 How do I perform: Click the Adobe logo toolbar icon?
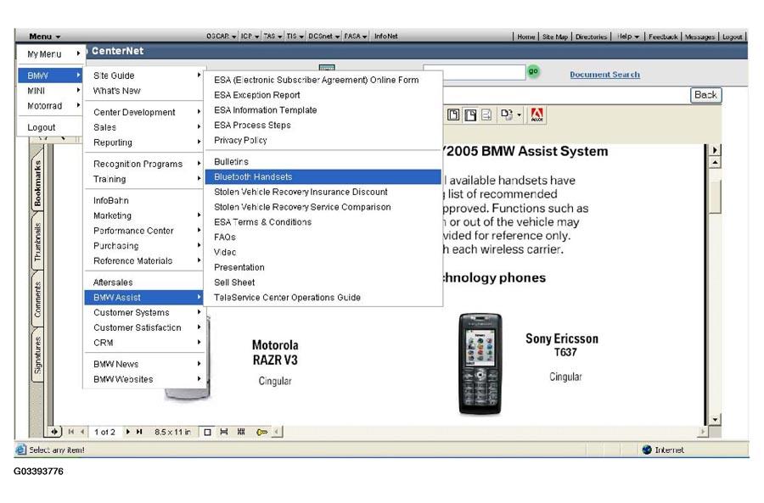click(x=536, y=115)
